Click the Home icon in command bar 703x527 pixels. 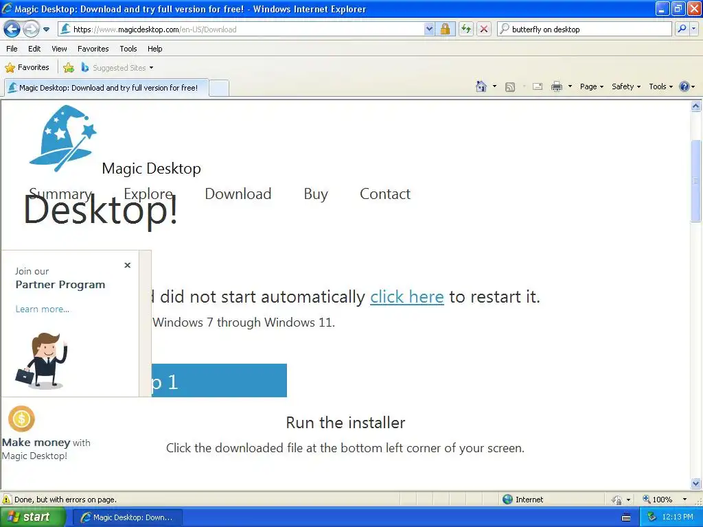[x=481, y=86]
